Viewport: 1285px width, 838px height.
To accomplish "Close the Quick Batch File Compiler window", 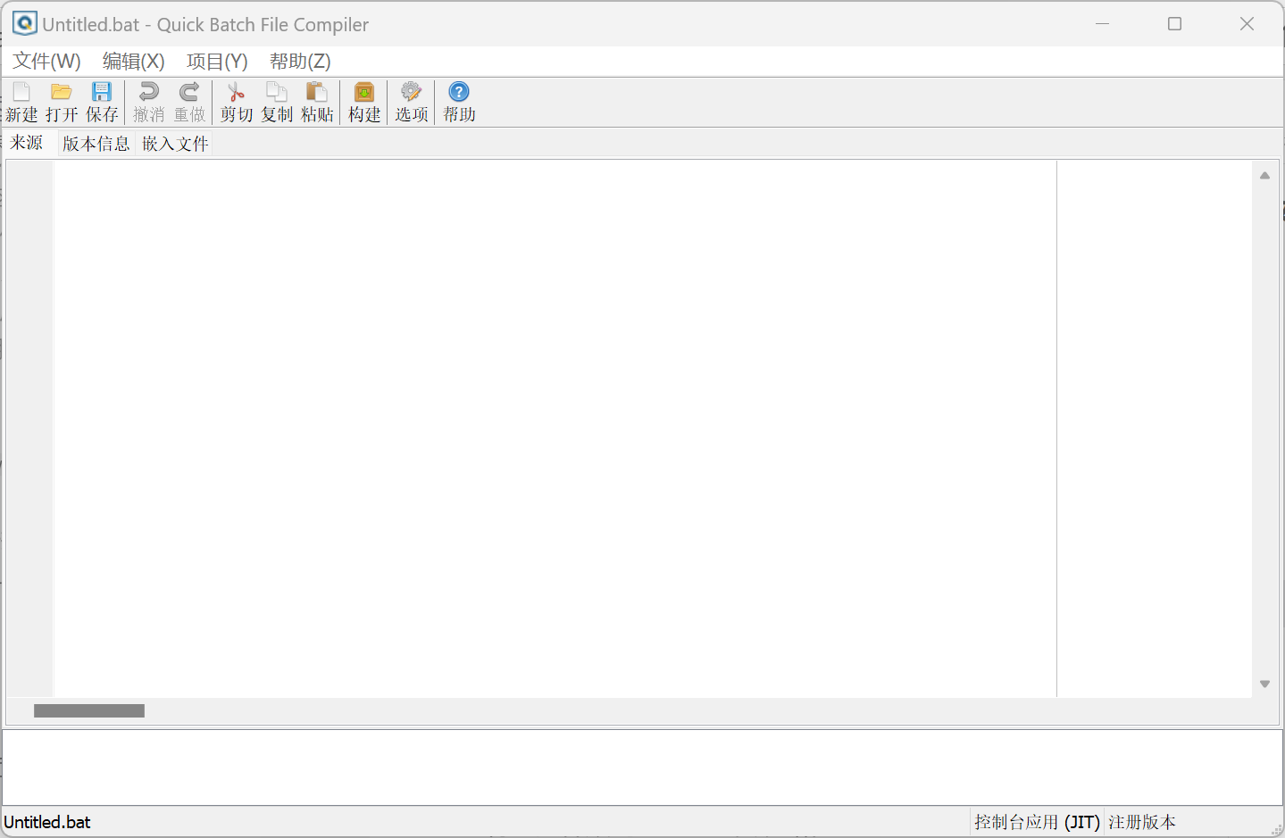I will [x=1247, y=24].
